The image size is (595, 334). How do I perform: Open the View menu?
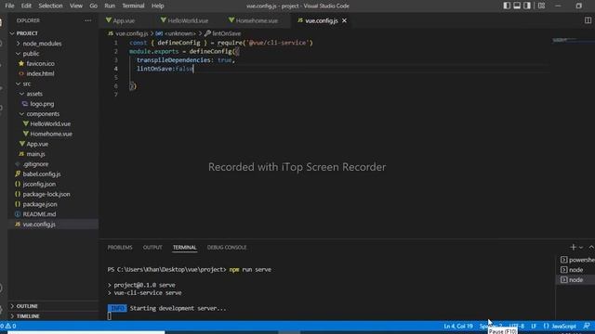tap(76, 6)
